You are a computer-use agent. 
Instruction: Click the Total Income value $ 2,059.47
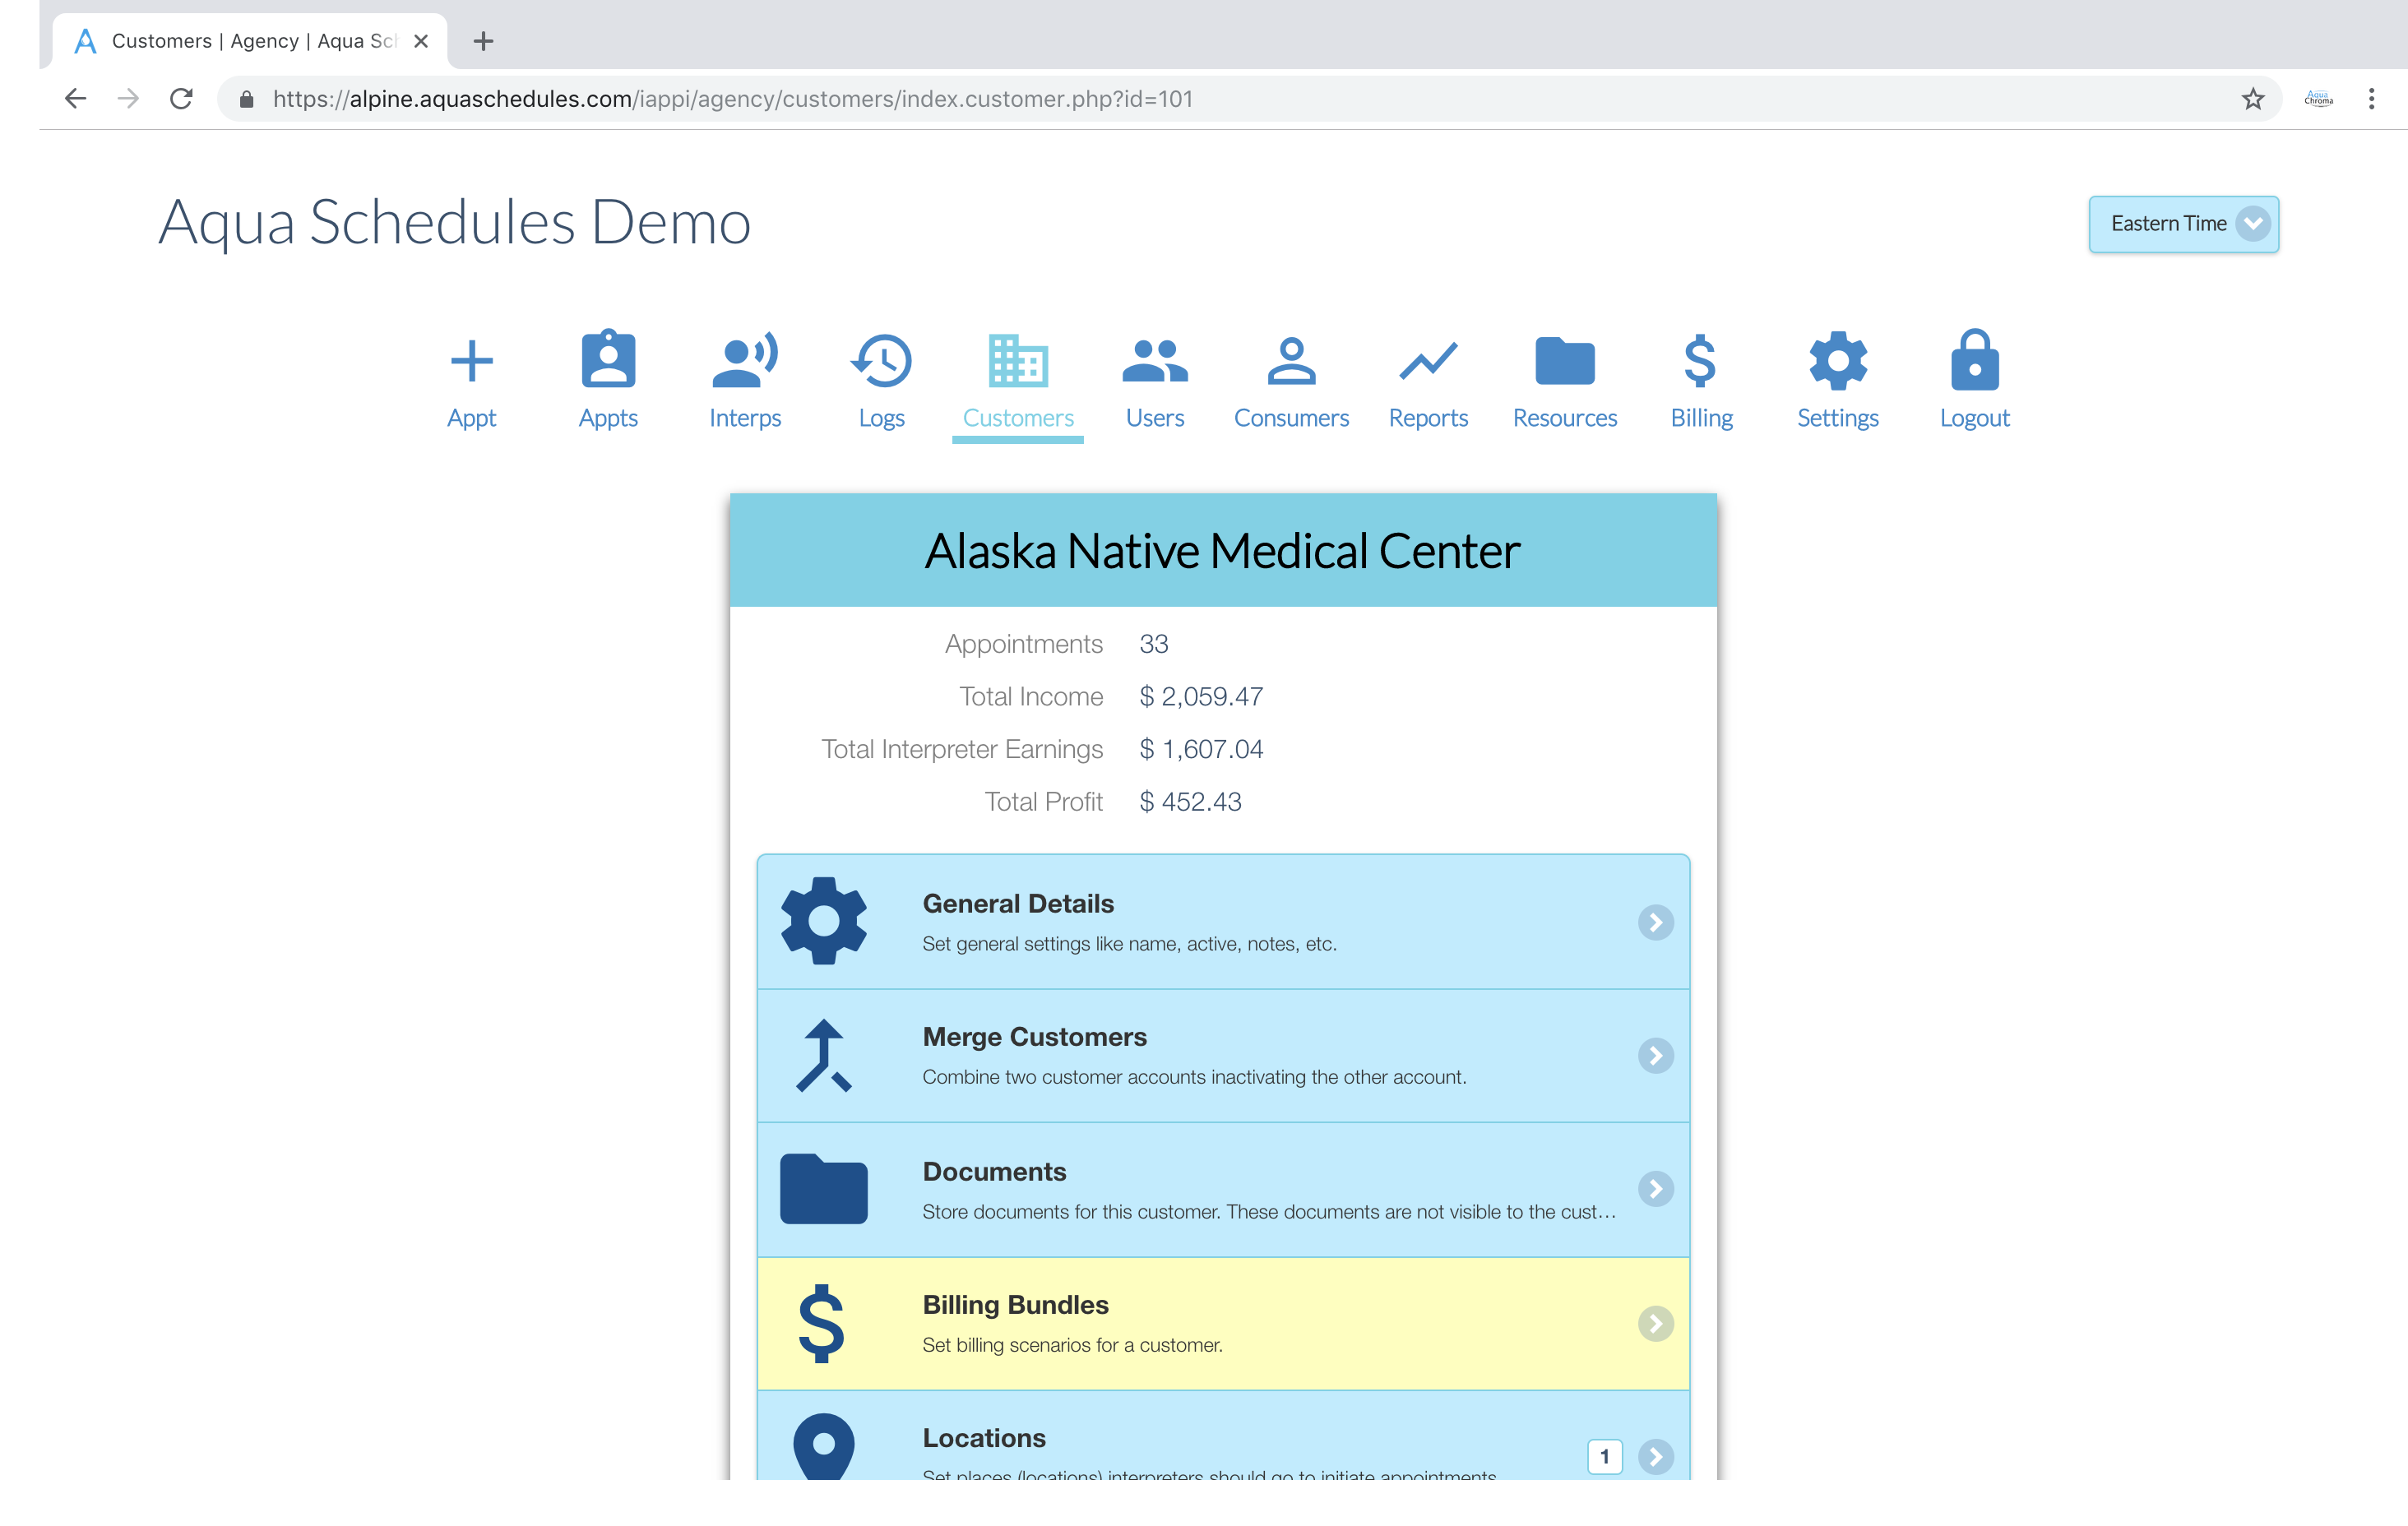coord(1201,697)
